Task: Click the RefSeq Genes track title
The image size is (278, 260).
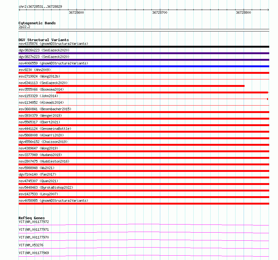Action: coord(32,218)
